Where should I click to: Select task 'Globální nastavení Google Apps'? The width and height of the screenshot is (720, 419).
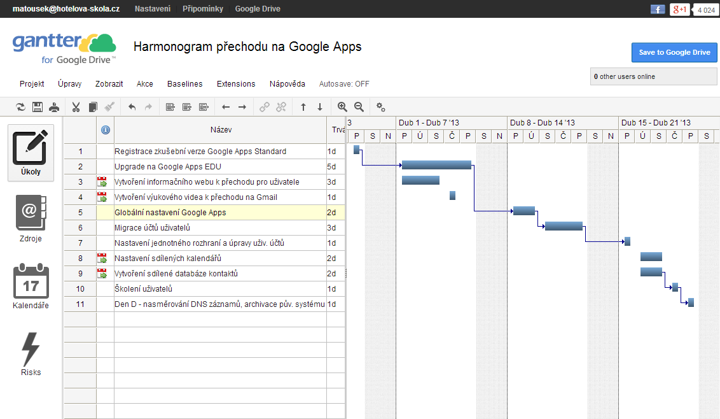170,213
